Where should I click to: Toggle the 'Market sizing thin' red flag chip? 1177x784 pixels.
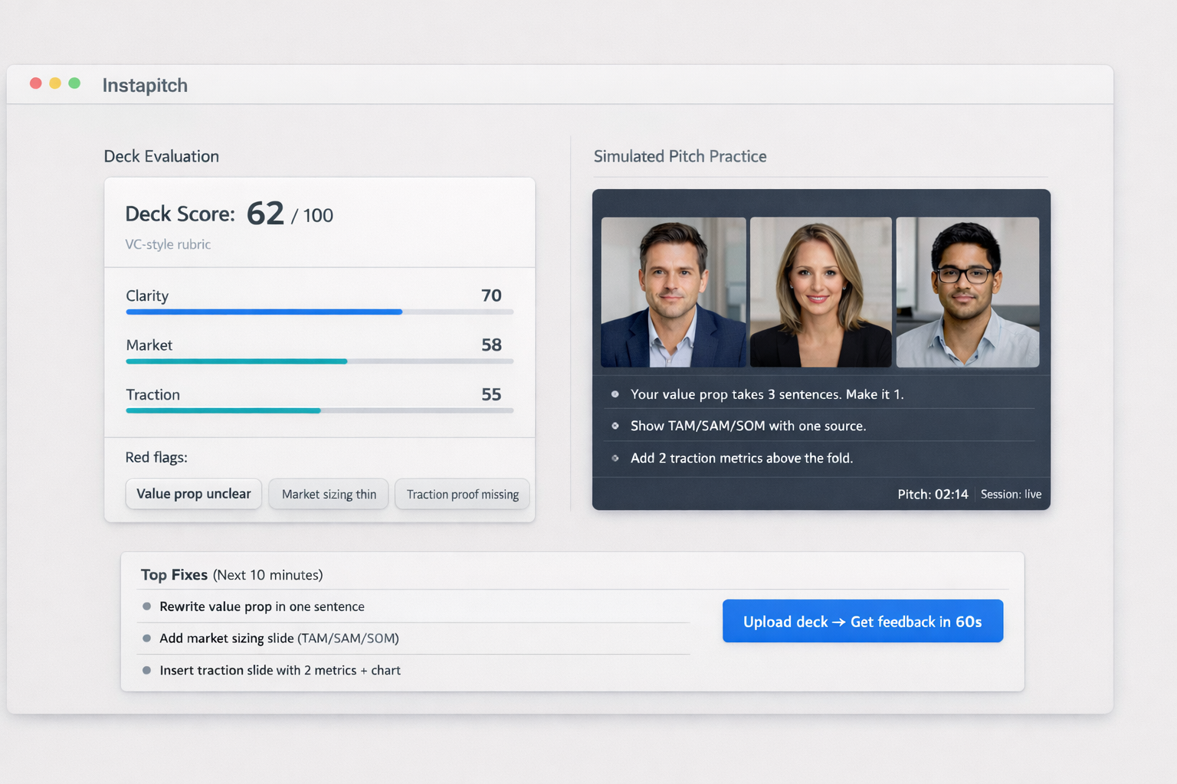(328, 494)
